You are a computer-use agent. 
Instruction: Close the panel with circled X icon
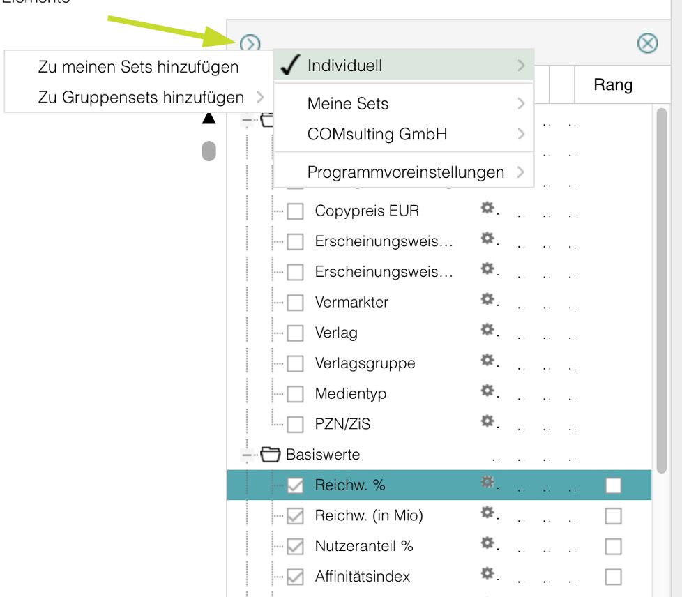pyautogui.click(x=648, y=44)
